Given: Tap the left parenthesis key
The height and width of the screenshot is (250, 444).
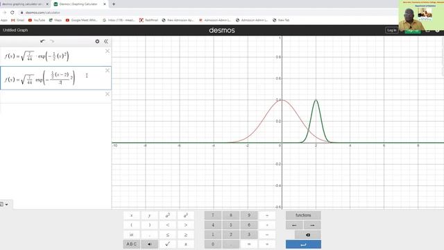Looking at the screenshot, I should (x=132, y=225).
